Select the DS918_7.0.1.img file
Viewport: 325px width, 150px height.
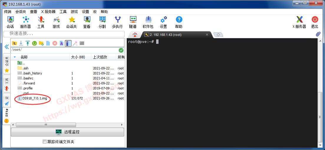(34, 98)
